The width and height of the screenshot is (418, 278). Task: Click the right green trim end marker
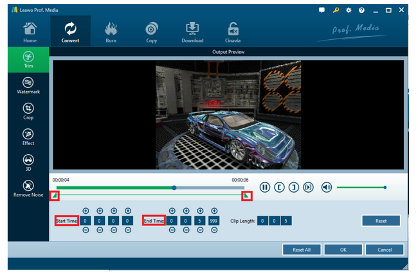tap(246, 196)
